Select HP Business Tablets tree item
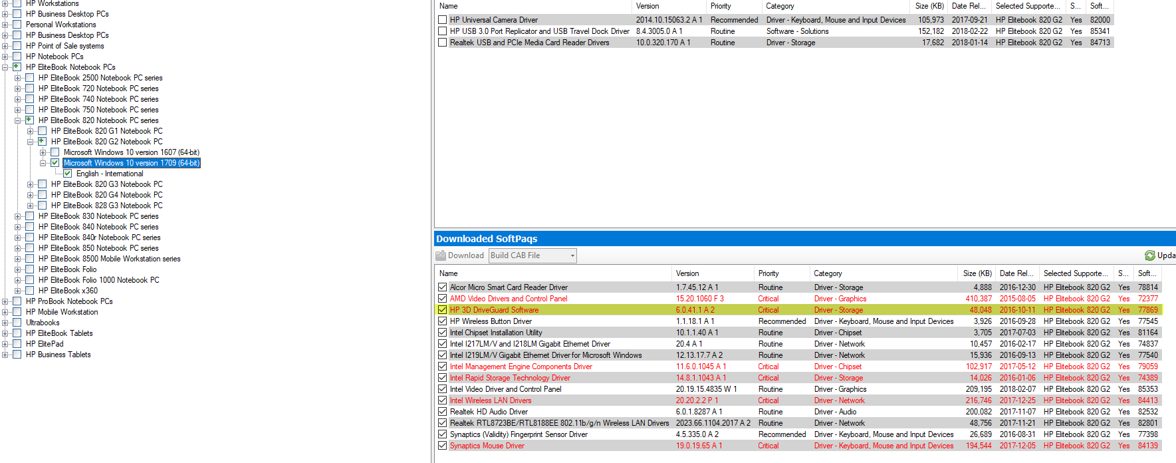 [58, 355]
